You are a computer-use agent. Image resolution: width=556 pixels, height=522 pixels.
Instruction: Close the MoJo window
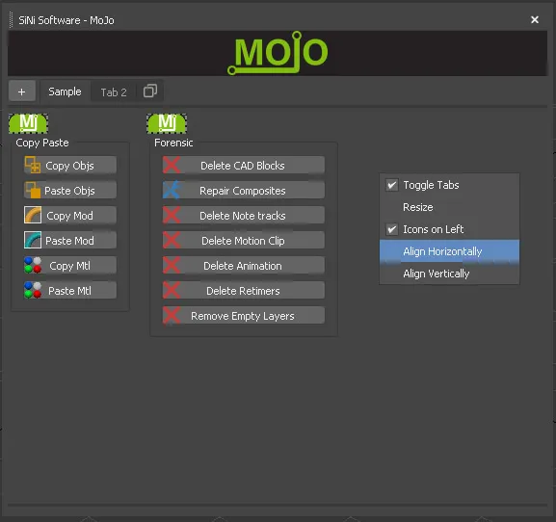[535, 19]
